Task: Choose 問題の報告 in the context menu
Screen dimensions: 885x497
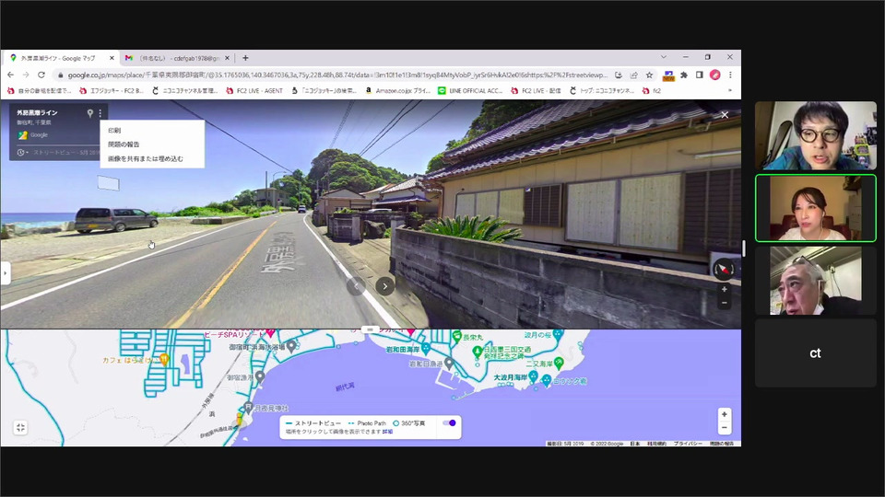Action: (152, 144)
